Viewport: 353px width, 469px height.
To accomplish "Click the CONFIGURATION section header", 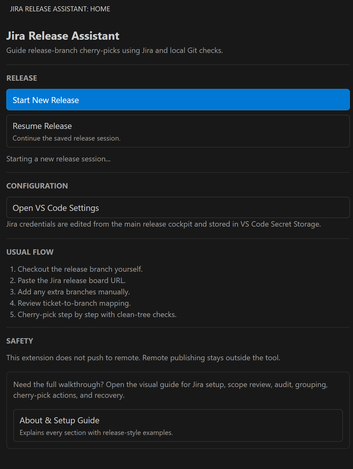I will (x=37, y=186).
